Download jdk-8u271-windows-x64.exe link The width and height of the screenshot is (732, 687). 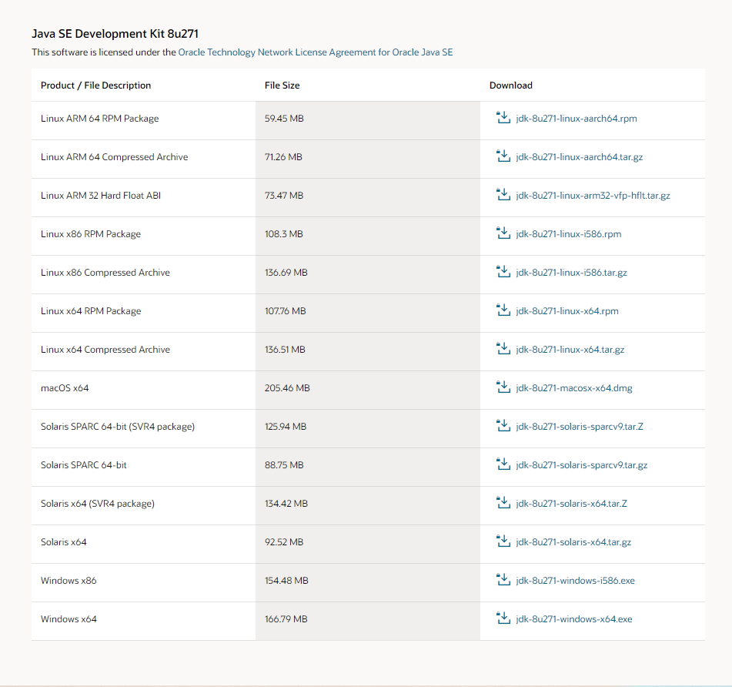tap(574, 619)
